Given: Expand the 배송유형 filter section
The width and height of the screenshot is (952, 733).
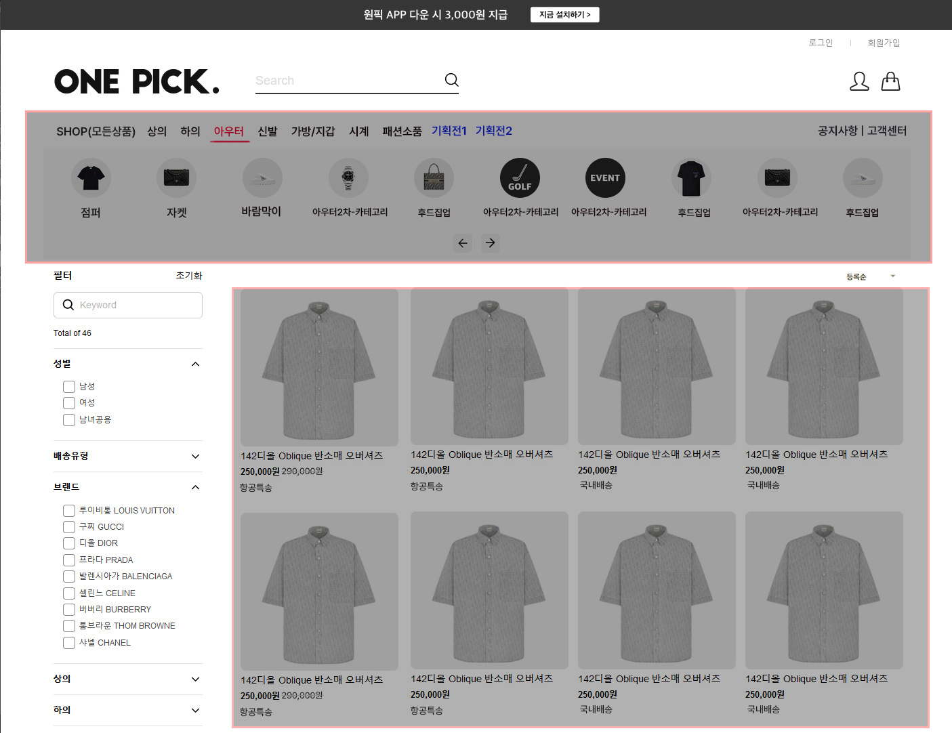Looking at the screenshot, I should coord(196,456).
